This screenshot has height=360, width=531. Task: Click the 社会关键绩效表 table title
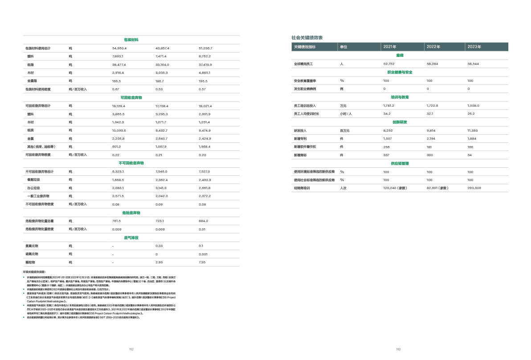pyautogui.click(x=307, y=38)
